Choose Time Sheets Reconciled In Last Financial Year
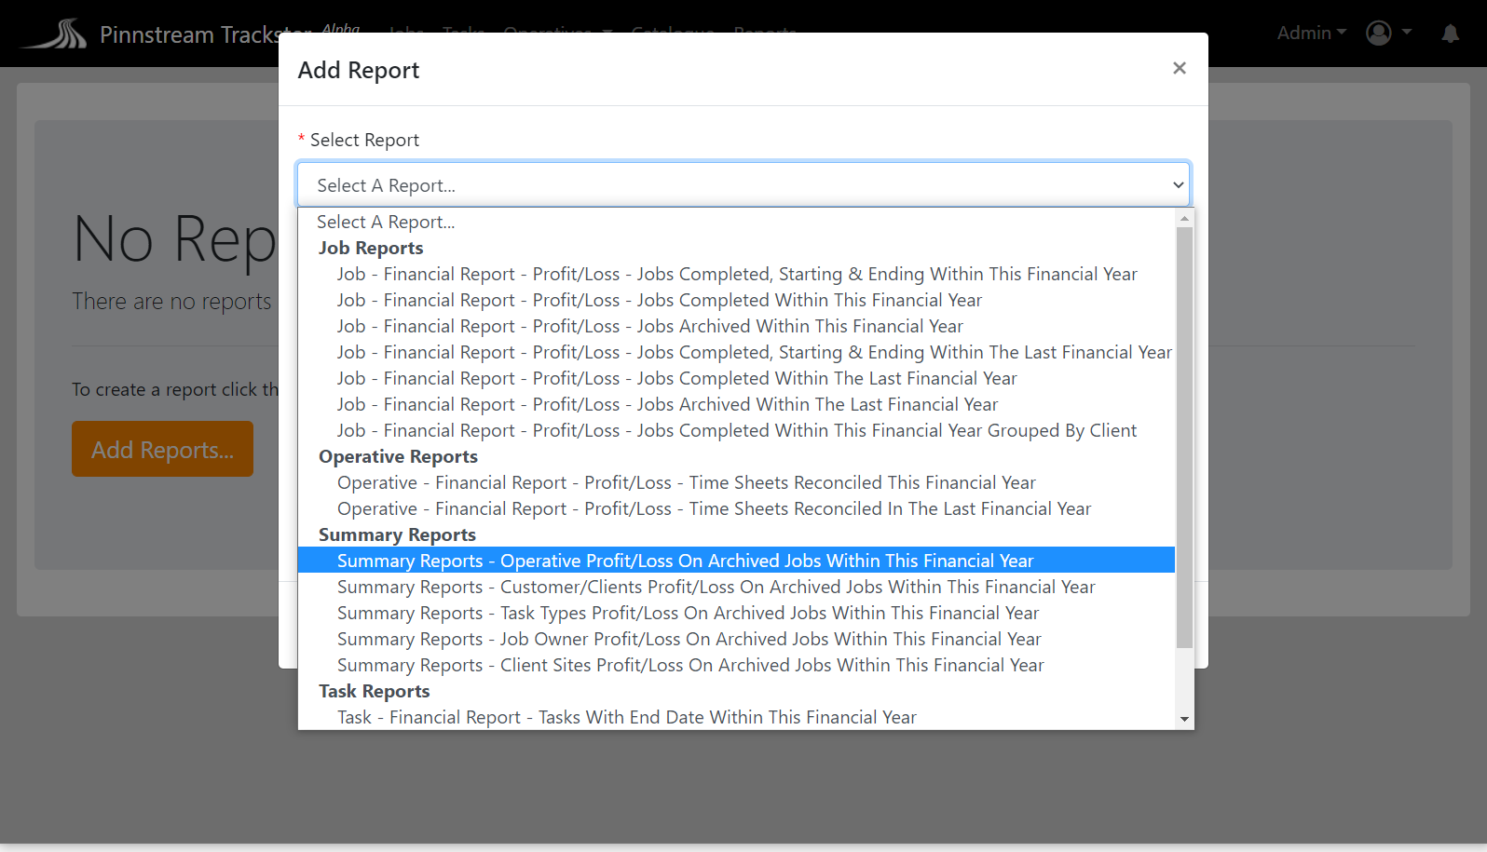This screenshot has height=852, width=1487. (714, 508)
